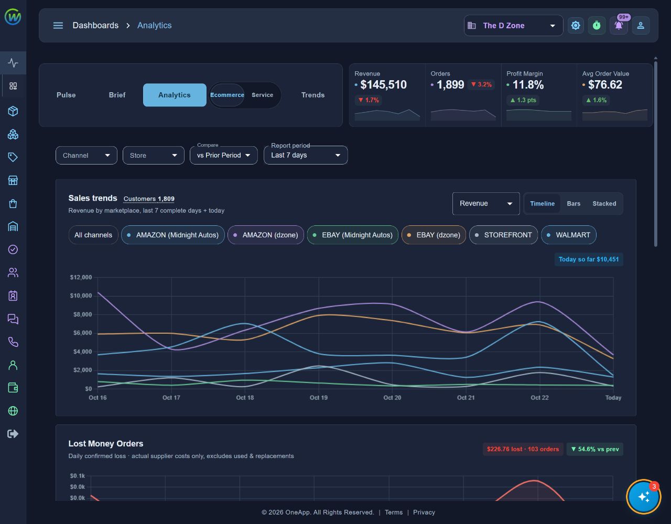Select the Service segment option
This screenshot has width=671, height=524.
[x=263, y=95]
